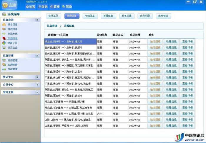This screenshot has width=206, height=143.
Task: Click 查看详情 for the 青岛市,平度市 --> 上海市 row
Action: [187, 126]
